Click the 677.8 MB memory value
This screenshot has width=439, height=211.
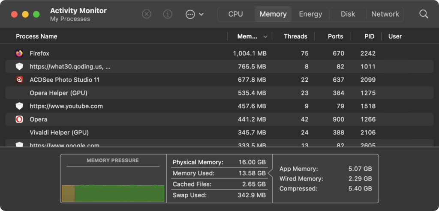252,80
